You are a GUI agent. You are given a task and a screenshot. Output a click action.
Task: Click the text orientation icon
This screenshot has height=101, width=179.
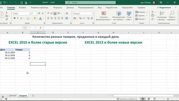59,13
